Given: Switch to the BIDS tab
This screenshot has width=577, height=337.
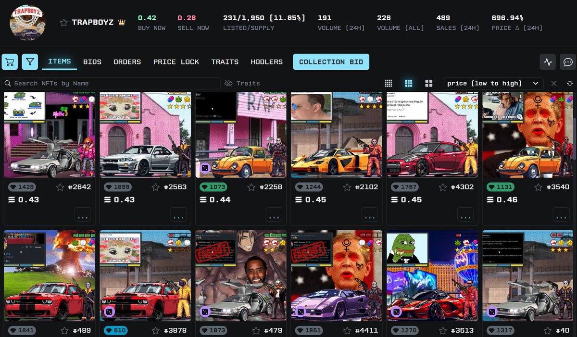Looking at the screenshot, I should [x=92, y=62].
